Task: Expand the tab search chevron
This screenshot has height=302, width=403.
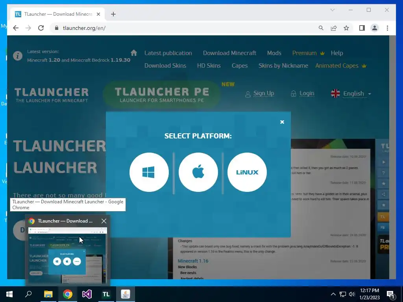Action: tap(332, 10)
